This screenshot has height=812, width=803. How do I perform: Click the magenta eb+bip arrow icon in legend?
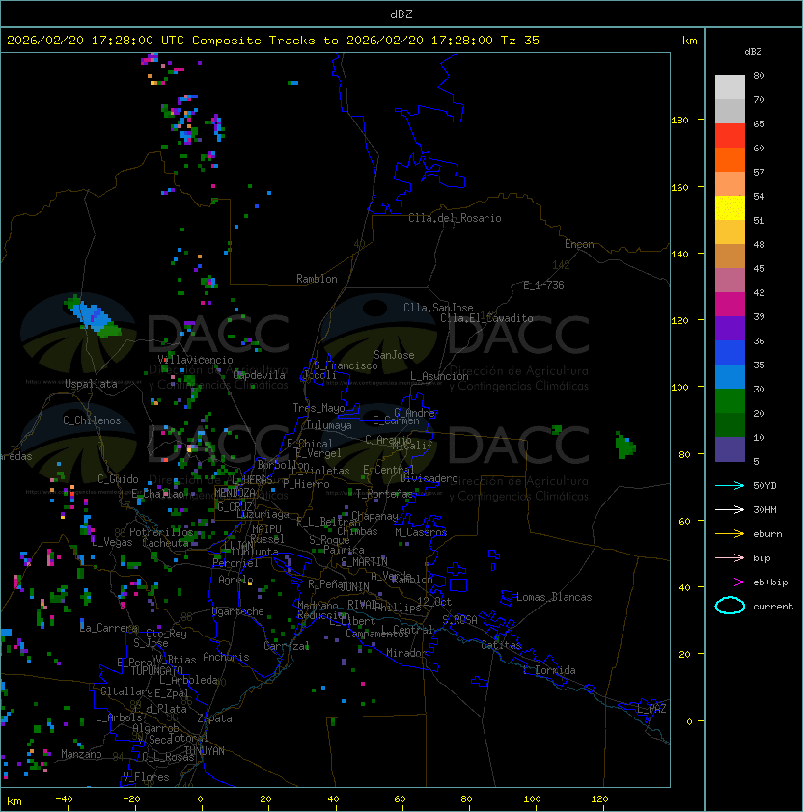click(x=730, y=582)
